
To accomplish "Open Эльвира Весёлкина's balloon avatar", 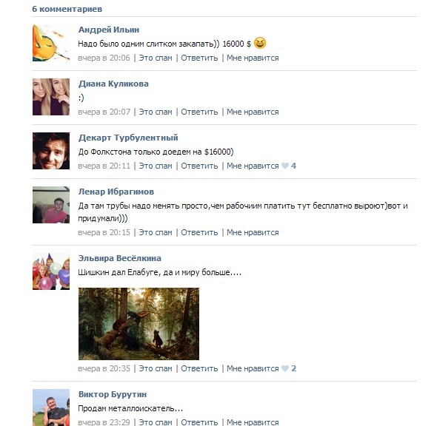I will click(x=51, y=271).
